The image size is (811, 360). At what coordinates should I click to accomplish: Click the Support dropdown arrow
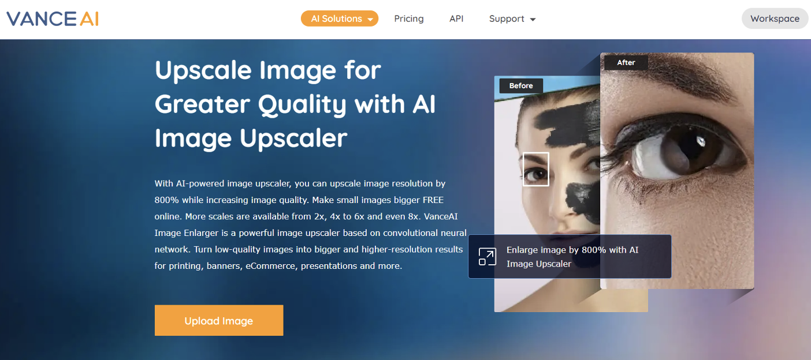click(x=533, y=20)
